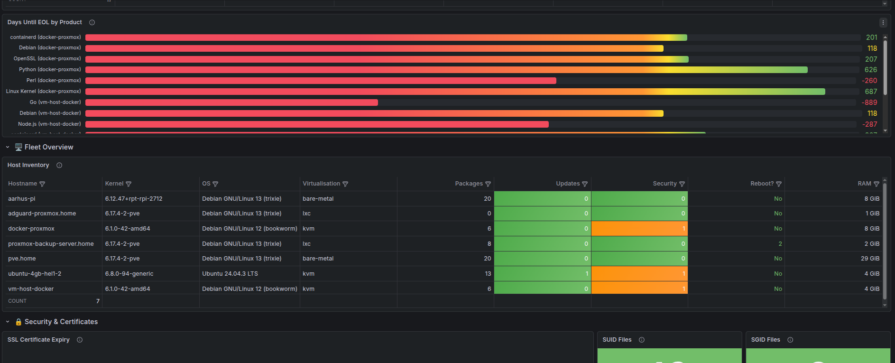Image resolution: width=895 pixels, height=363 pixels.
Task: Sort table by Updates column header
Action: (x=568, y=184)
